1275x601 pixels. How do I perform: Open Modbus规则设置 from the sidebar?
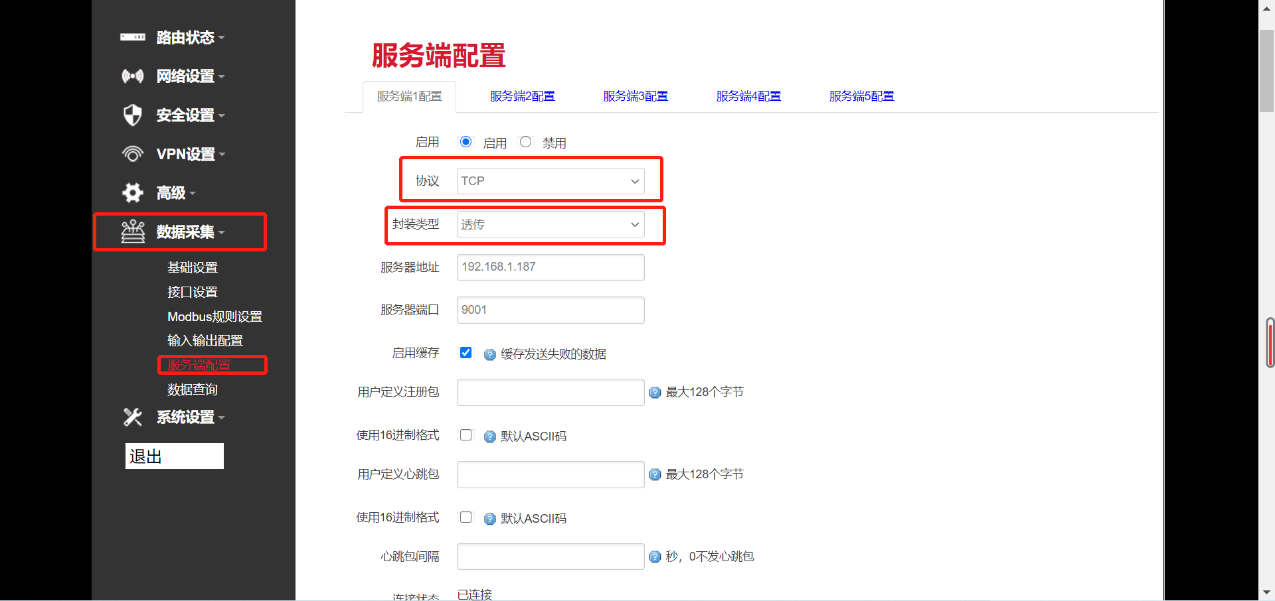click(214, 316)
